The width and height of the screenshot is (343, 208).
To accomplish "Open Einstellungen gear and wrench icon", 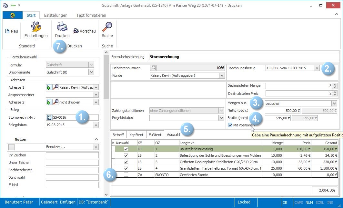I will click(x=36, y=26).
